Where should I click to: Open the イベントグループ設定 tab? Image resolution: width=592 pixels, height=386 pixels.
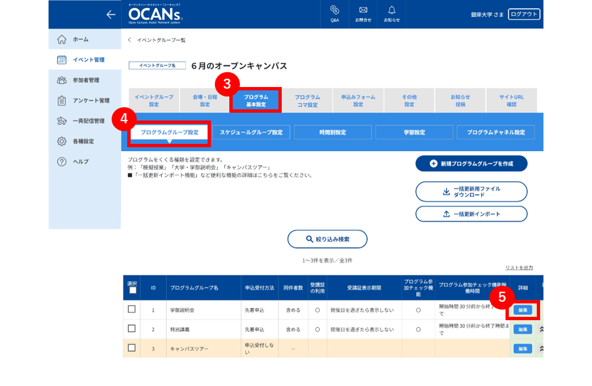click(153, 100)
